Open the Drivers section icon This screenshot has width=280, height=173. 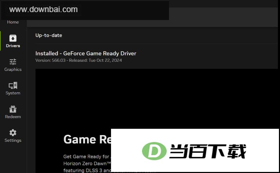click(x=13, y=38)
